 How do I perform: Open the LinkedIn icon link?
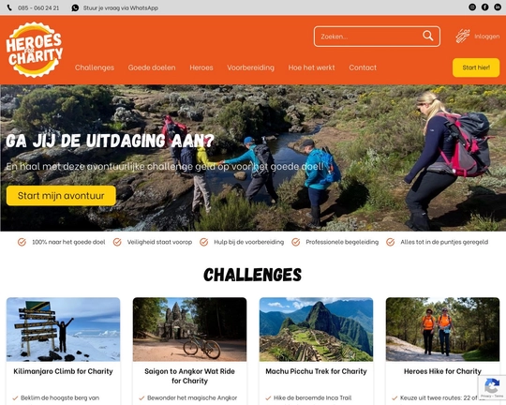(498, 7)
